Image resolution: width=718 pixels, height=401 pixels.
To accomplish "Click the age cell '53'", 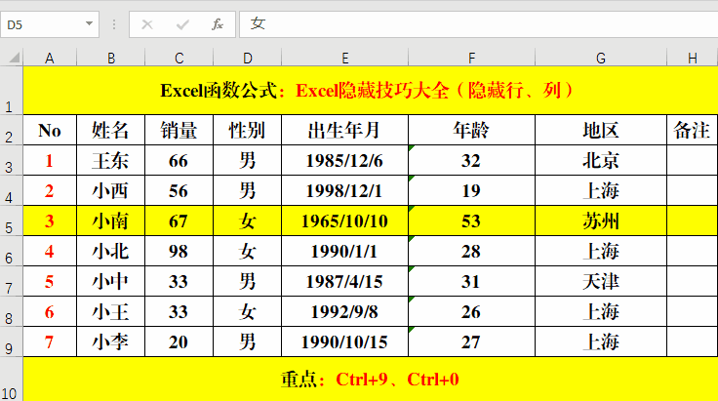I will [471, 221].
